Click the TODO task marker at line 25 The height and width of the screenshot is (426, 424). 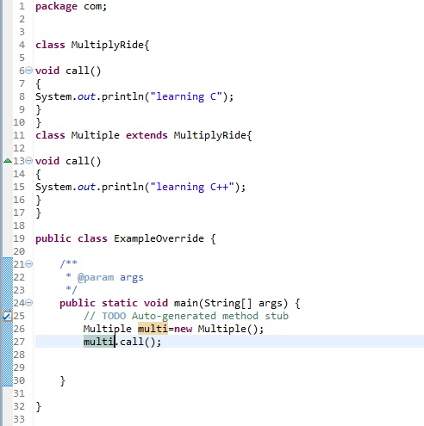pos(7,316)
